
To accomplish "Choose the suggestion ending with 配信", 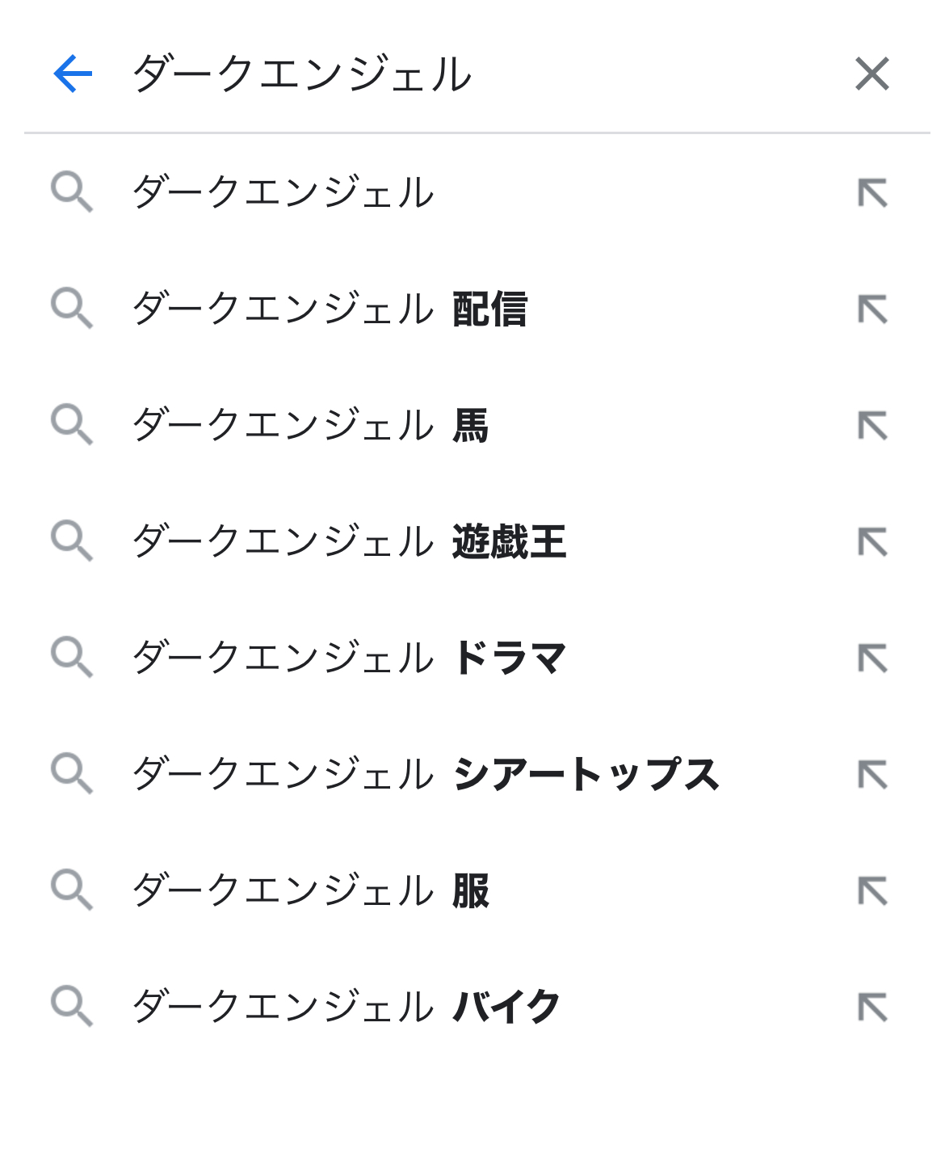I will point(330,309).
